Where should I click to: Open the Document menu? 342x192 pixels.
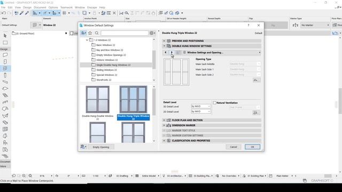pos(40,7)
